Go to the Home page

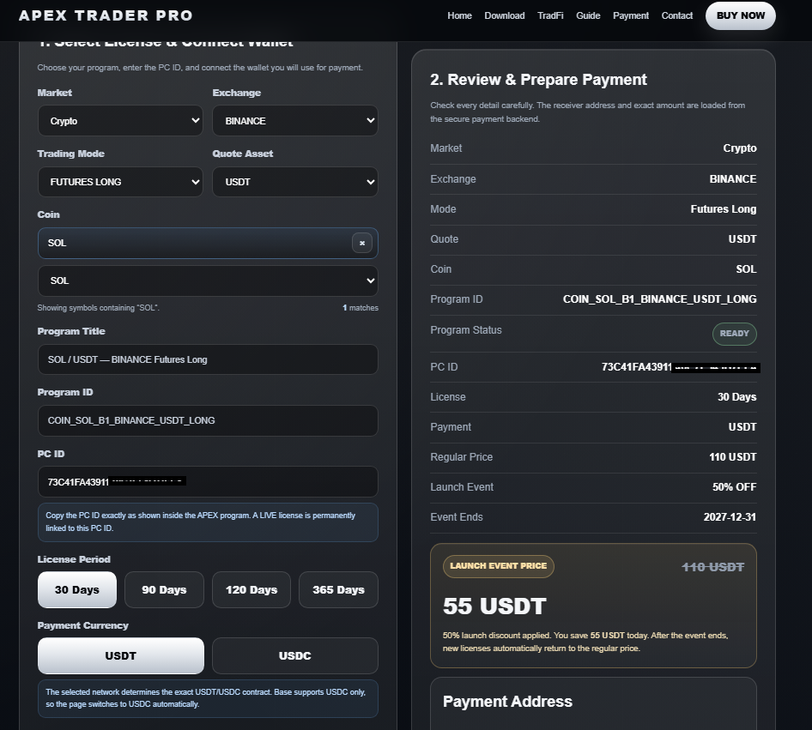[x=459, y=15]
